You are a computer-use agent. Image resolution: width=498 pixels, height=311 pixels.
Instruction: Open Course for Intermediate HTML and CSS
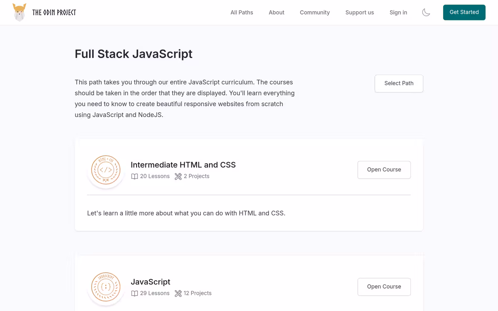384,170
